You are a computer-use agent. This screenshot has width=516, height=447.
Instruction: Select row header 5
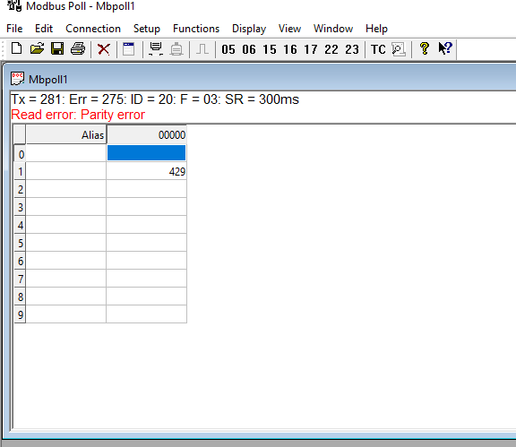[20, 243]
